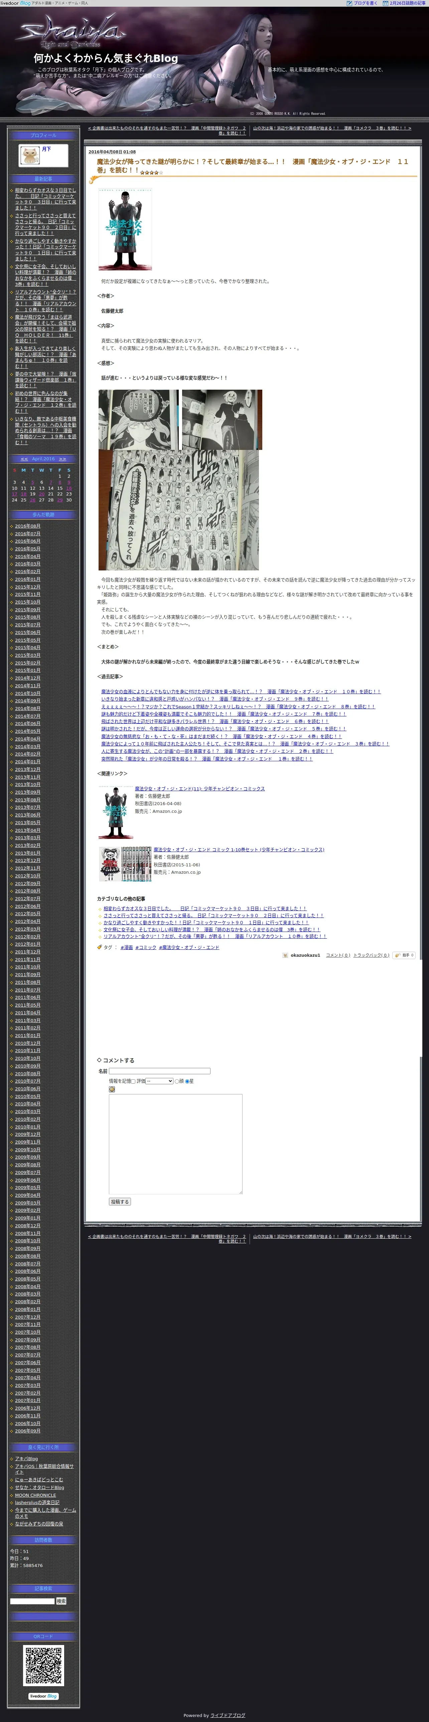Go to previous month with << in calendar
Screen dimensions: 429x1722
24,459
